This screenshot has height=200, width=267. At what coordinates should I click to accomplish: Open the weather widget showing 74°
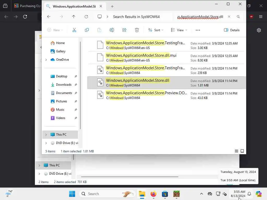pyautogui.click(x=9, y=193)
